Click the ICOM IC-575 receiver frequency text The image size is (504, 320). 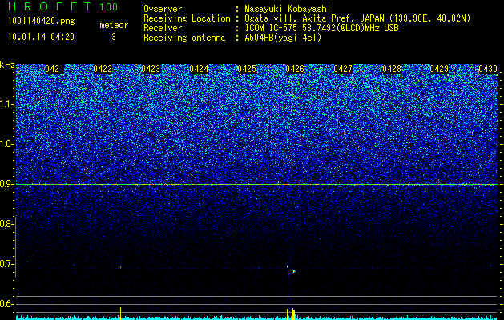(x=321, y=28)
